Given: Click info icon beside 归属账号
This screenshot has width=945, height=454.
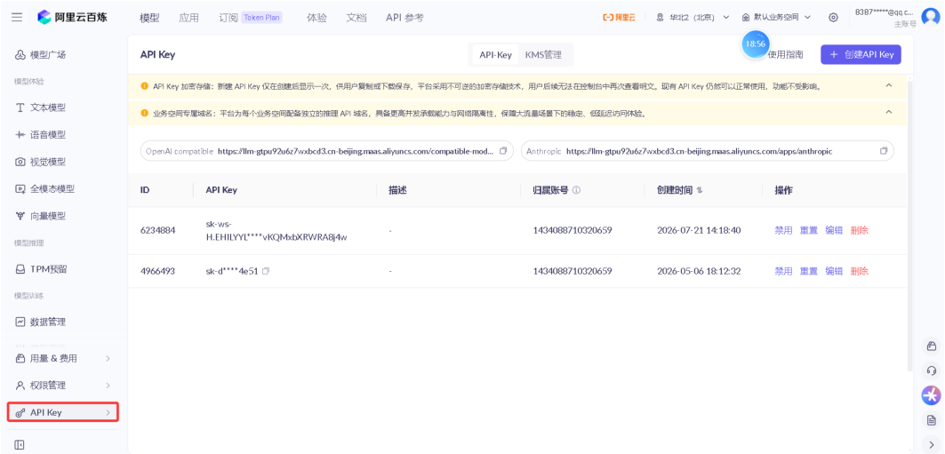Looking at the screenshot, I should 576,190.
